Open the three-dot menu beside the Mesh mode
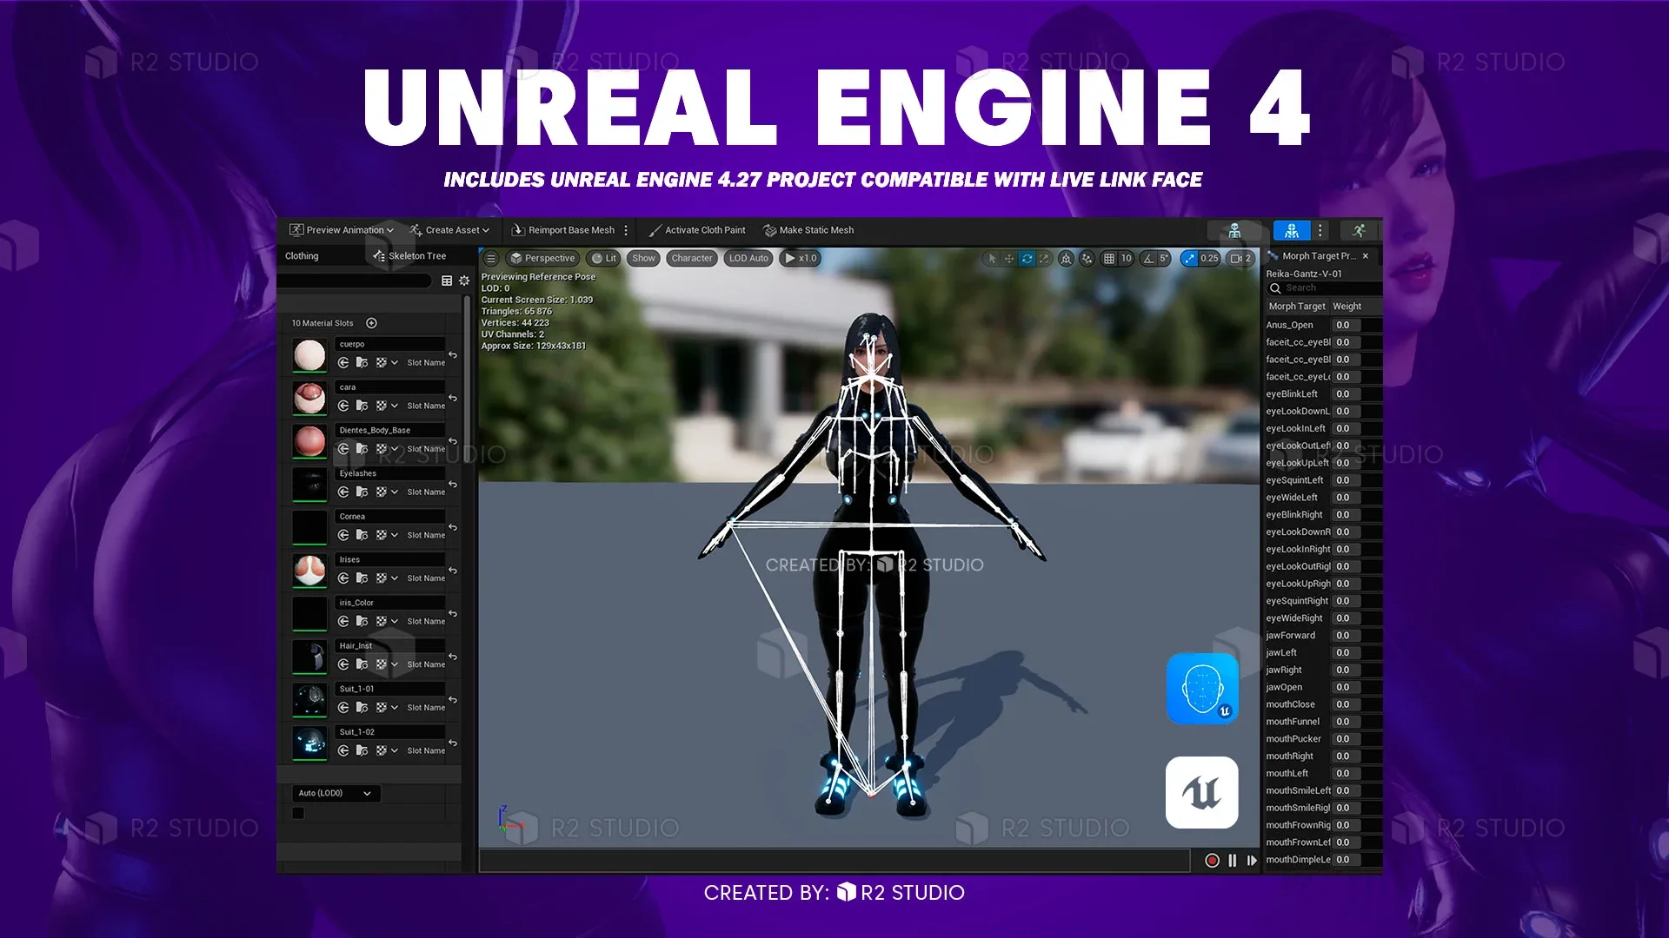The height and width of the screenshot is (938, 1669). coord(1320,230)
